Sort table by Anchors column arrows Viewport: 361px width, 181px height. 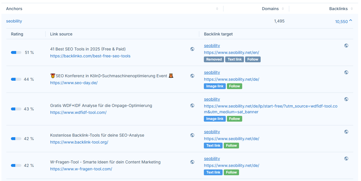coord(217,9)
